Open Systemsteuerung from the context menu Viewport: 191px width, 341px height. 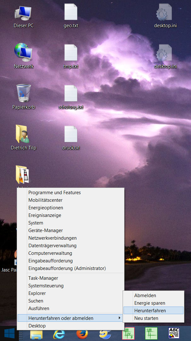pyautogui.click(x=46, y=286)
